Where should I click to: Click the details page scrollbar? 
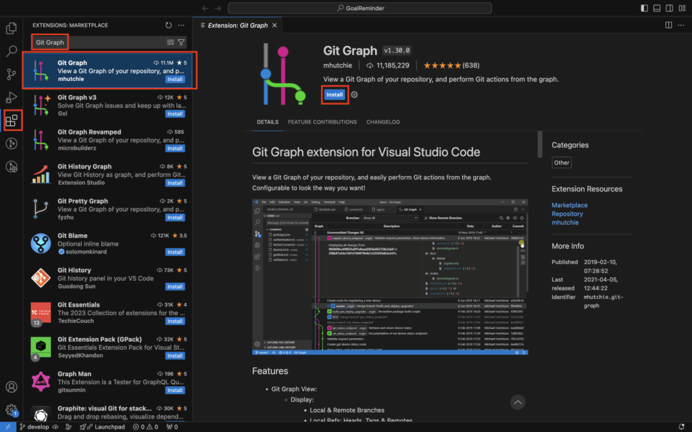tap(540, 144)
